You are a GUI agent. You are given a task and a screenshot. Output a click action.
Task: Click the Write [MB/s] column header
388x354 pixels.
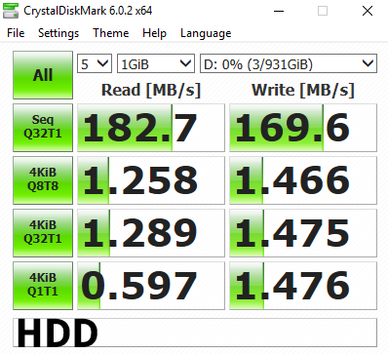tap(303, 90)
